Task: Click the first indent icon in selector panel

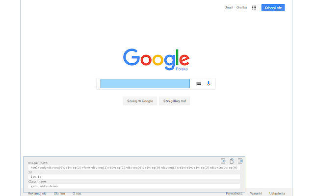Action: click(x=223, y=161)
